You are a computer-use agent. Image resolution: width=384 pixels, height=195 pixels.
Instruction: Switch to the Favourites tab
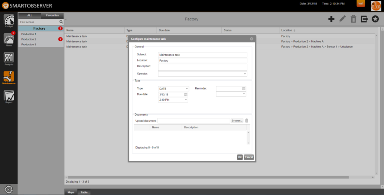pos(52,15)
